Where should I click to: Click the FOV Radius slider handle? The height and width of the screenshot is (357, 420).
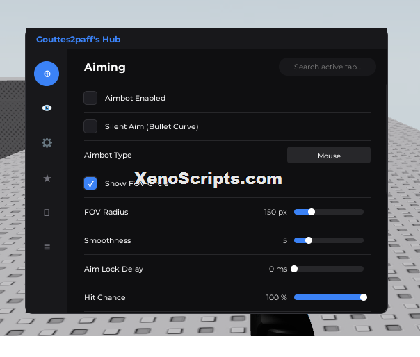312,212
